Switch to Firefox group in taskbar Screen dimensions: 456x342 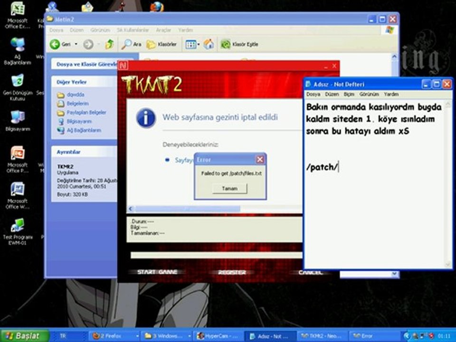click(115, 336)
